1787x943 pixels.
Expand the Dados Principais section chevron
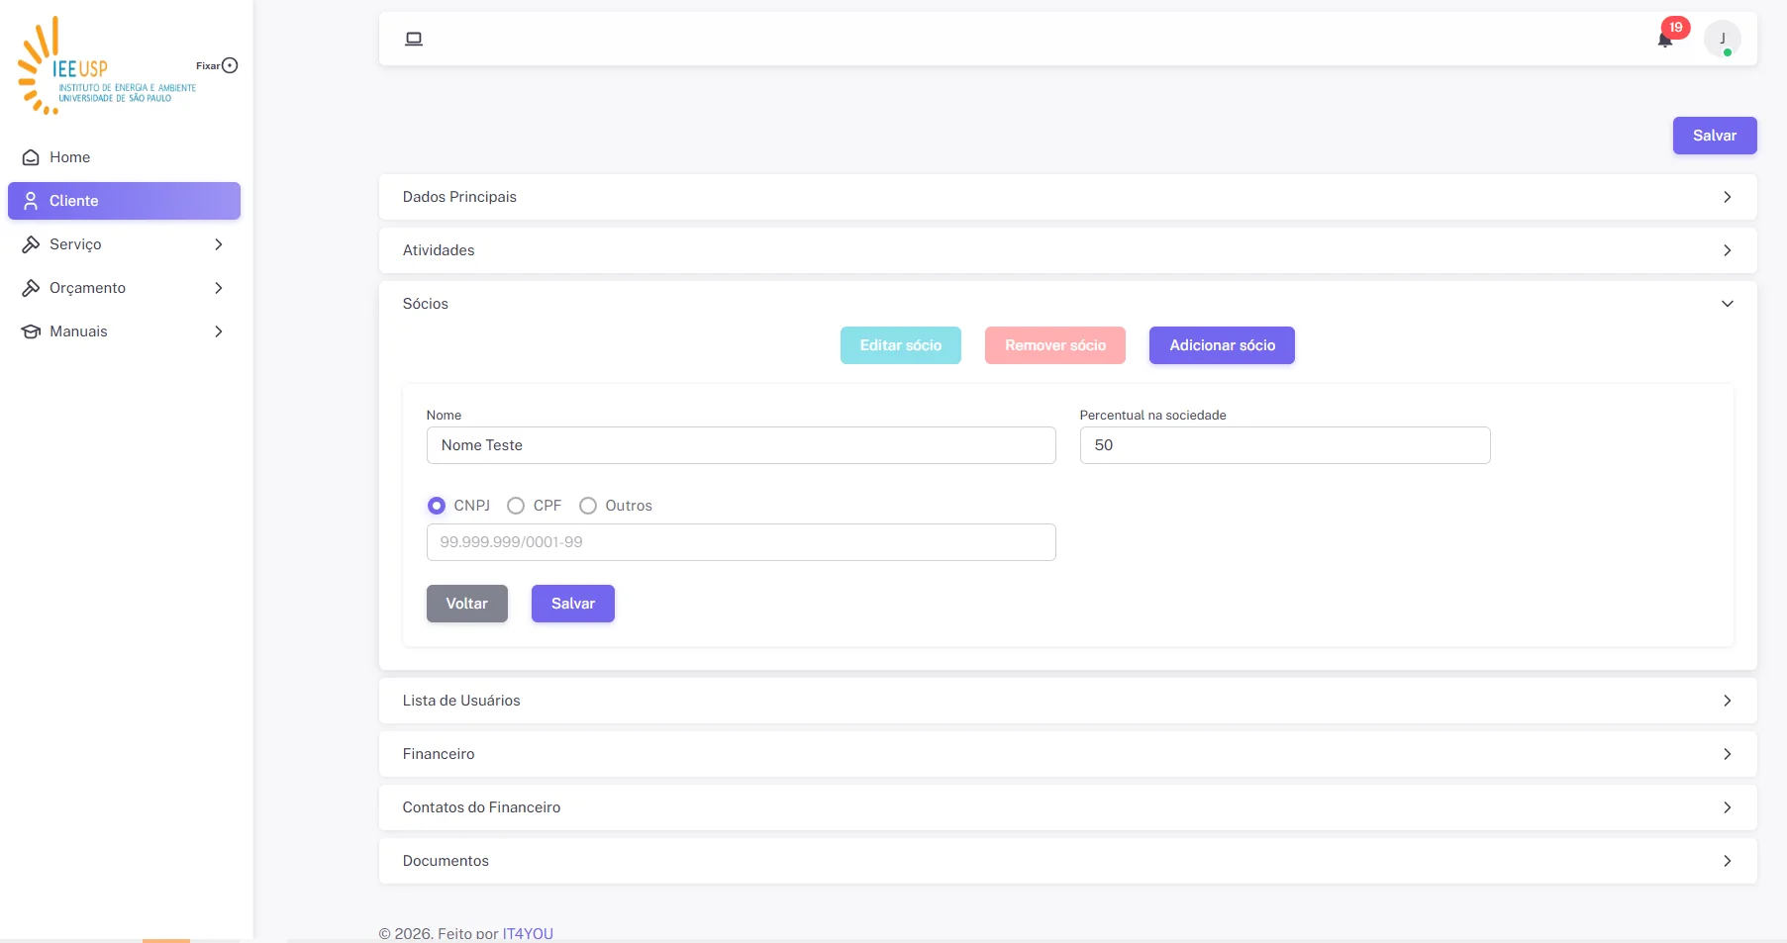(x=1727, y=197)
